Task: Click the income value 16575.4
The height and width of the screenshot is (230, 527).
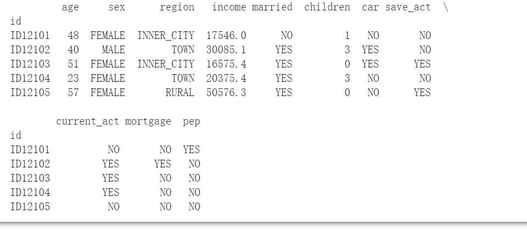Action: coord(226,64)
